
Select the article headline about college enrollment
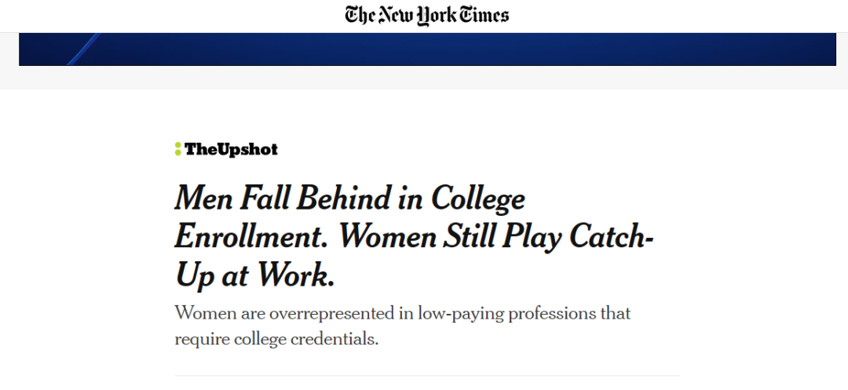[x=415, y=237]
